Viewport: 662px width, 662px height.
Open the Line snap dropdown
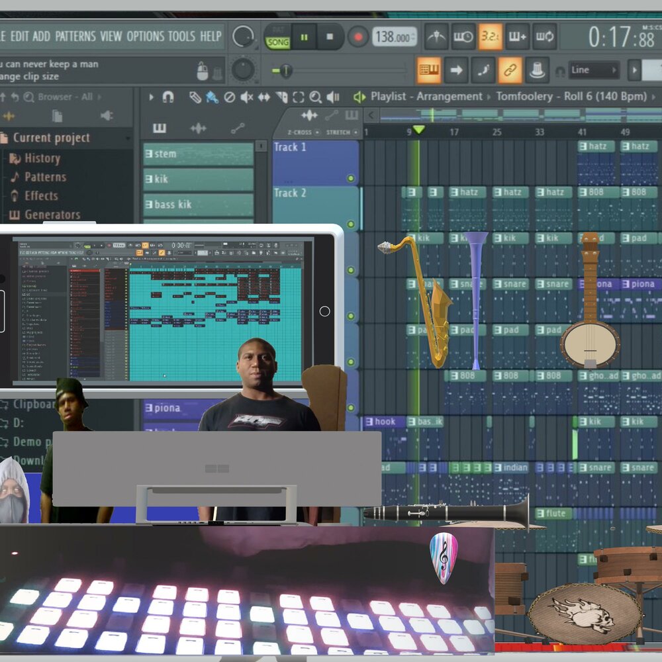click(x=594, y=70)
